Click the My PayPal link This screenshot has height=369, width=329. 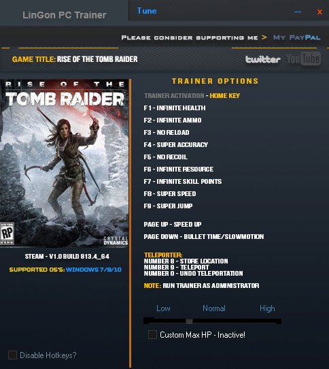(296, 37)
